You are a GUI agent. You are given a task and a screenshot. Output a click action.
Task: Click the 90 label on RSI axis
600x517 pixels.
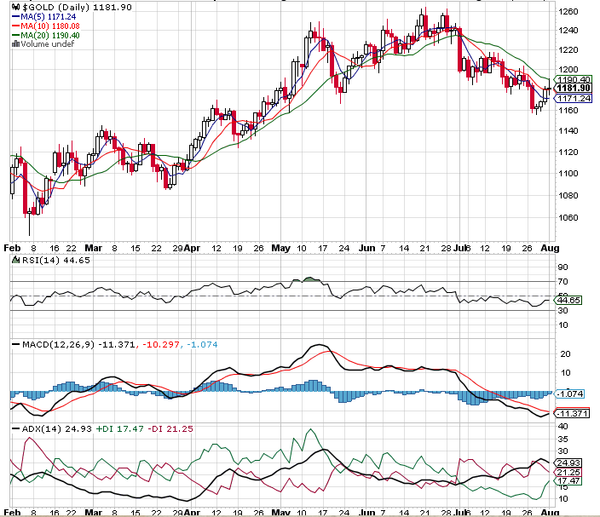coord(562,267)
